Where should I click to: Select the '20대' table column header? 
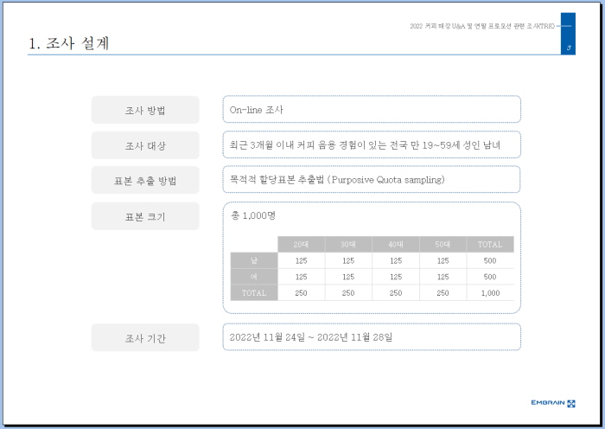point(301,245)
